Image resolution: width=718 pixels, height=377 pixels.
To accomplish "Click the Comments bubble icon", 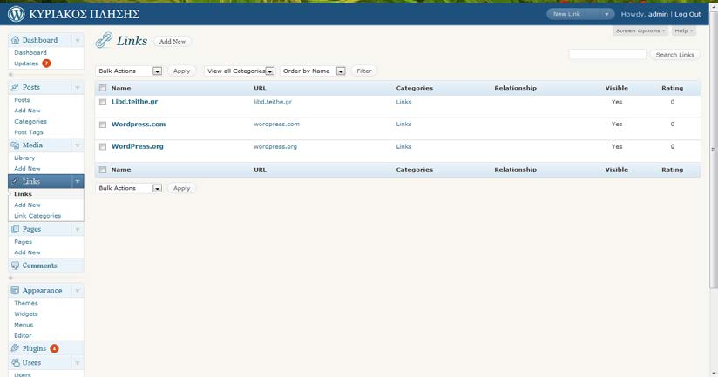I will 15,266.
